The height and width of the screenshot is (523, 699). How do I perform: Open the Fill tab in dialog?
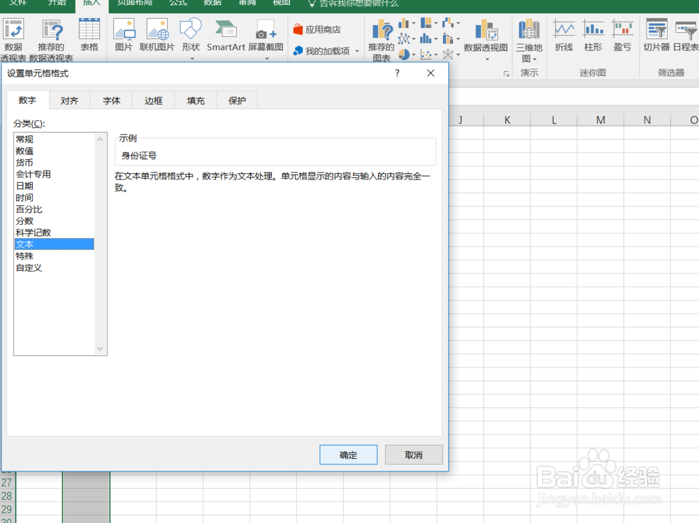point(196,101)
